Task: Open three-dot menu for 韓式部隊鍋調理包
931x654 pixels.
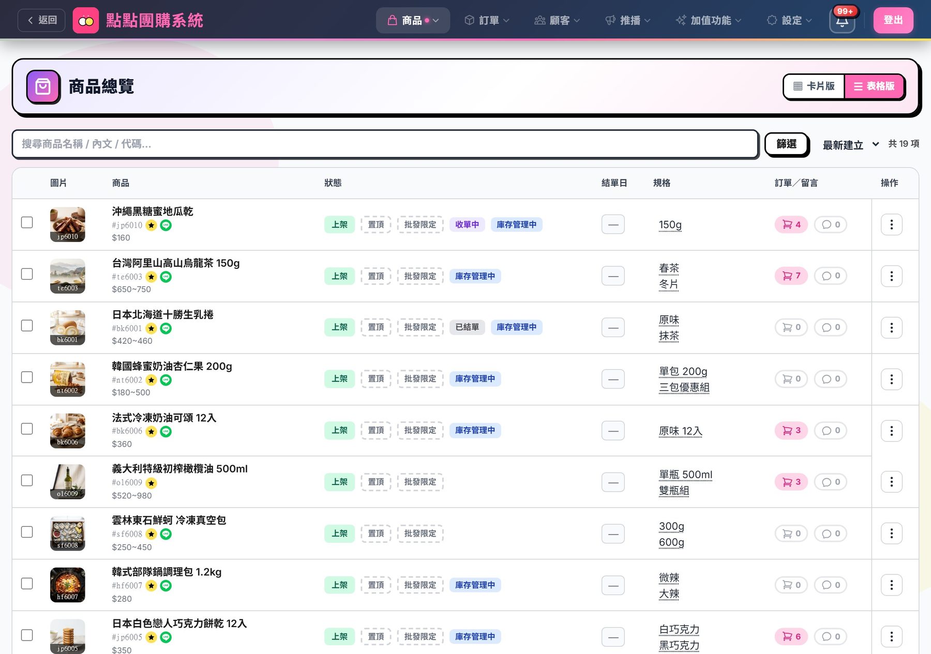Action: (891, 585)
